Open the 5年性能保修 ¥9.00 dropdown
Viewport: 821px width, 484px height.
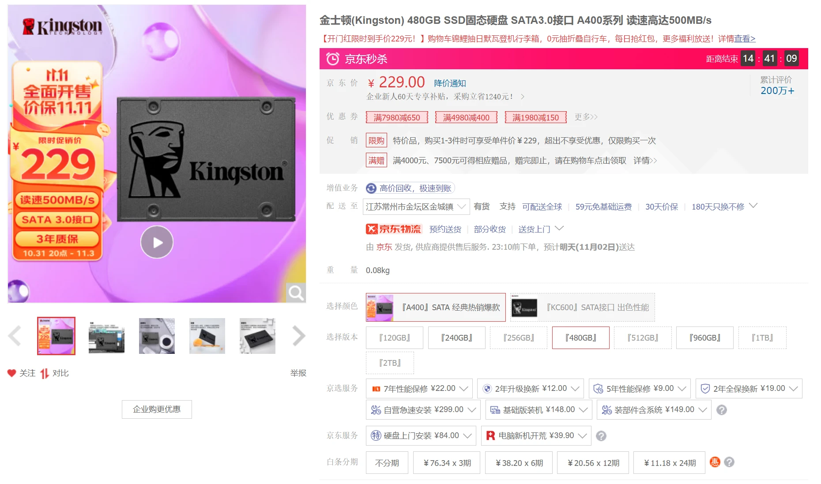tap(640, 388)
